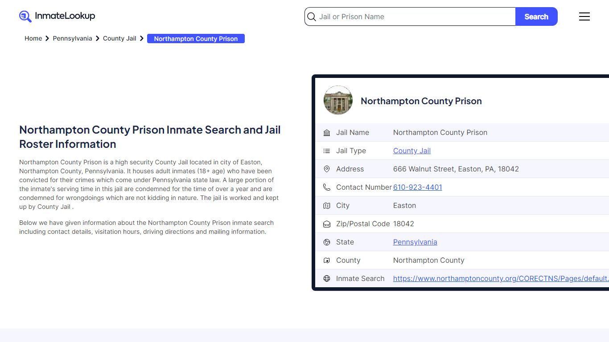Open the County Jail type link
The image size is (609, 342).
coord(411,151)
